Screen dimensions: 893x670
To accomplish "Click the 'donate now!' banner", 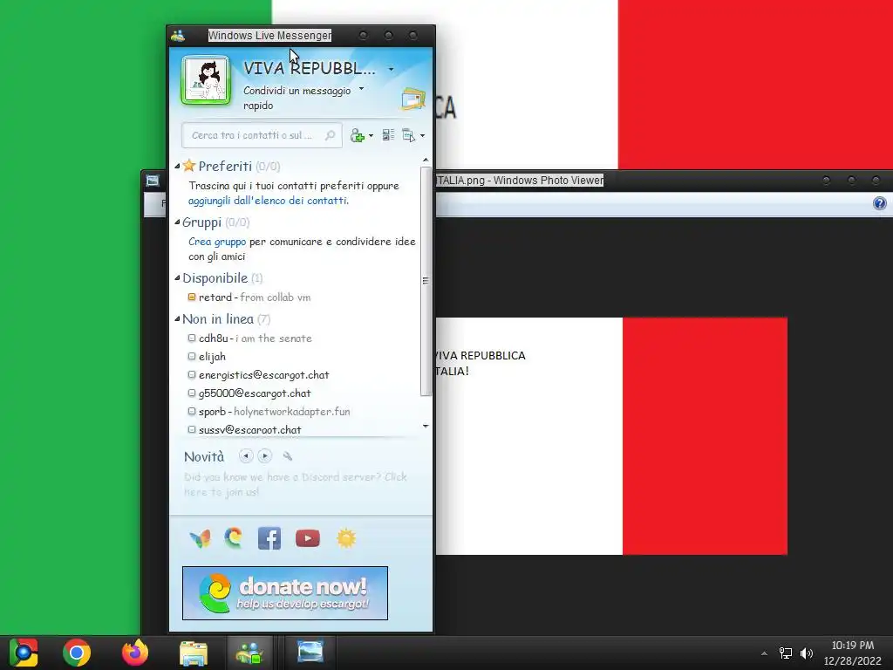I will click(285, 593).
